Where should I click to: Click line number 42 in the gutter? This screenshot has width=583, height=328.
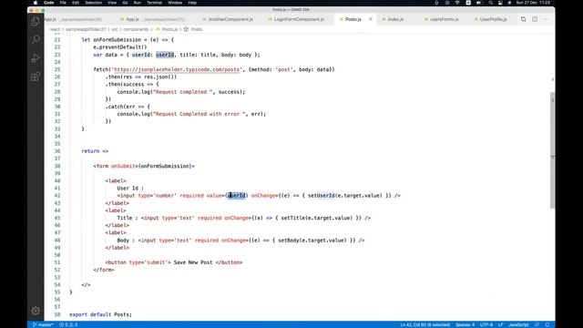[56, 196]
